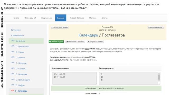
Task: Open Вопросы и ответы button
Action: pos(95,42)
